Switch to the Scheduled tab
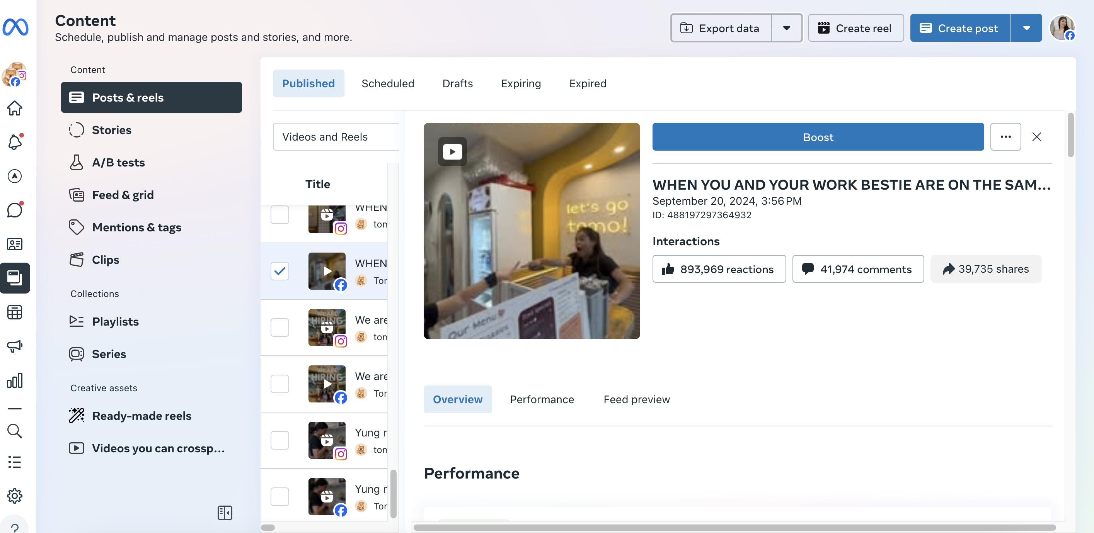 [387, 83]
